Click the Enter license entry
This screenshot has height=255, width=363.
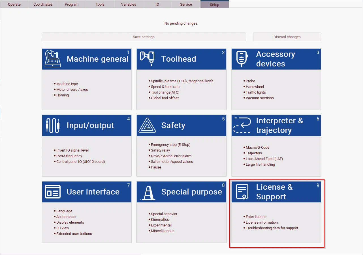(x=256, y=217)
